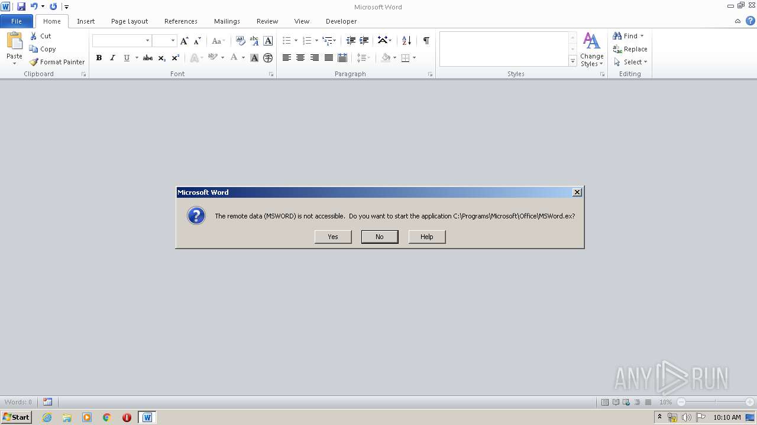Click the Bold formatting icon

pos(99,58)
